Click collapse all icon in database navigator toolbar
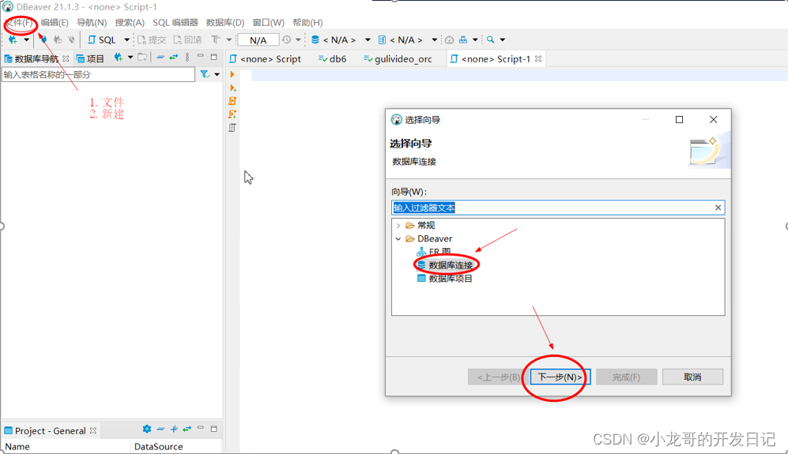The image size is (788, 454). click(x=160, y=58)
